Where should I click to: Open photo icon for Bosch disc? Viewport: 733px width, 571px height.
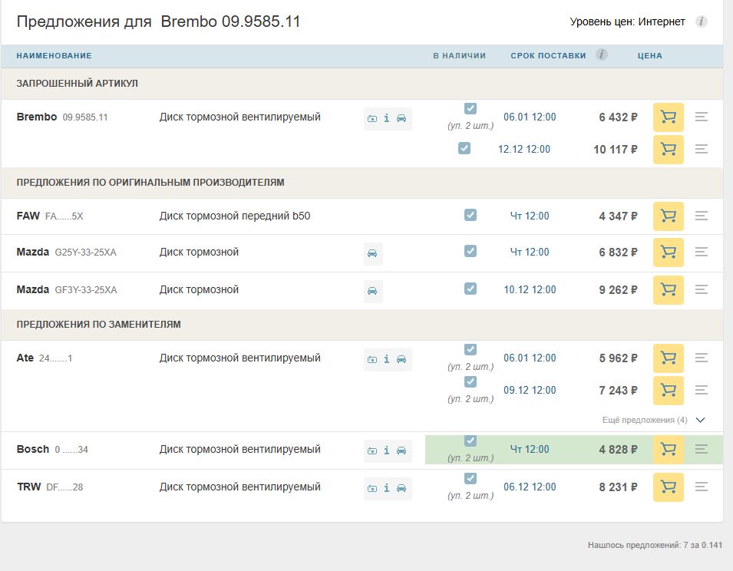pyautogui.click(x=372, y=451)
